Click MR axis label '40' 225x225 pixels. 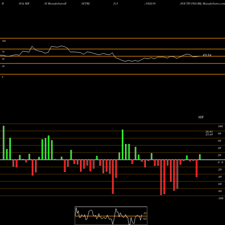coord(220,148)
